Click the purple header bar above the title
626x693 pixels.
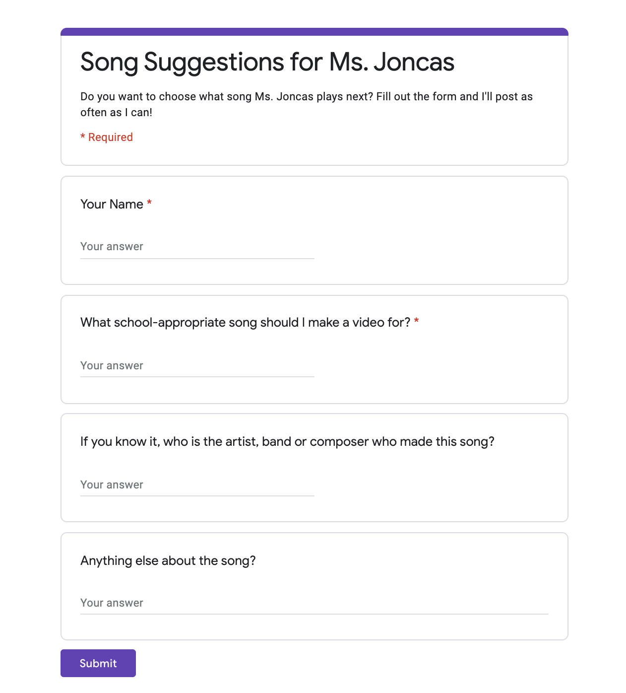click(x=314, y=32)
